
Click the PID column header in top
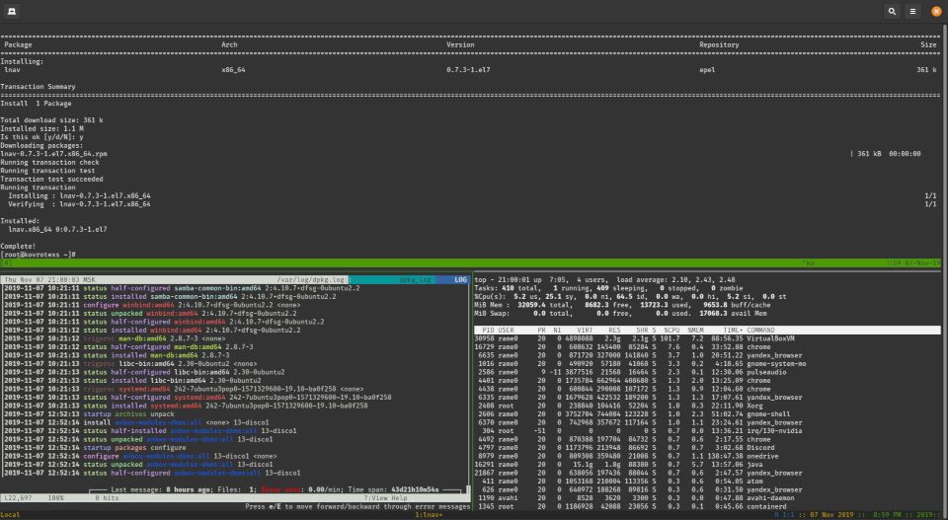488,331
